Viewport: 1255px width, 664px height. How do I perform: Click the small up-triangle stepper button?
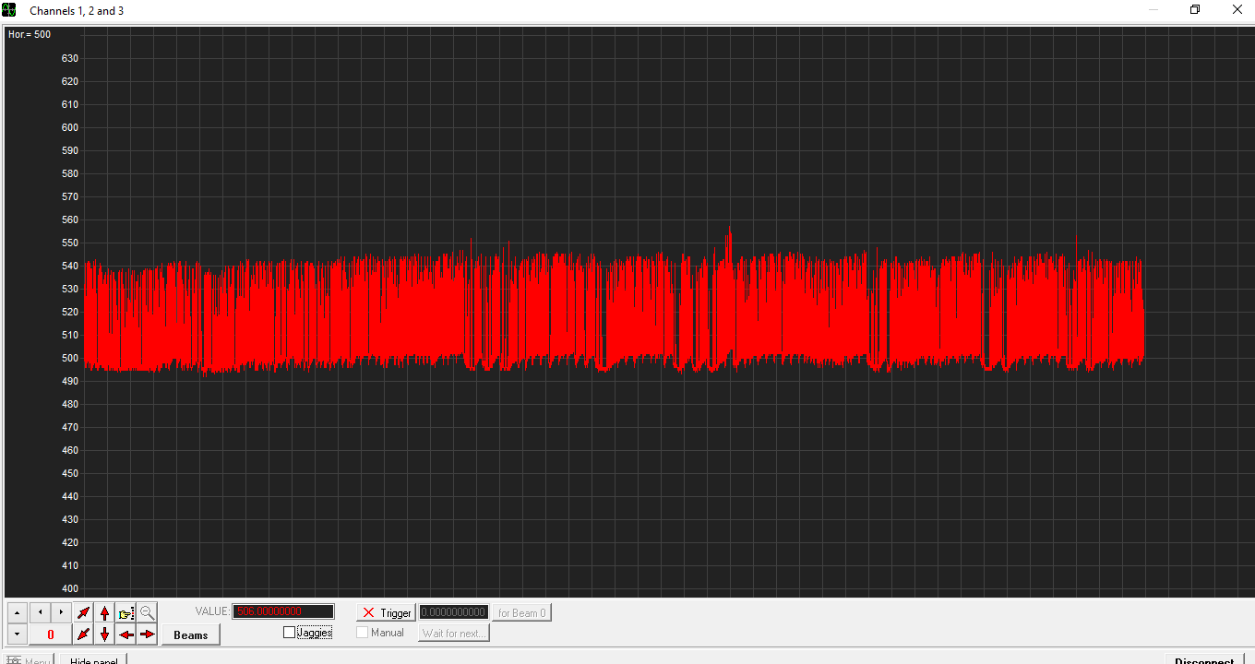coord(17,612)
